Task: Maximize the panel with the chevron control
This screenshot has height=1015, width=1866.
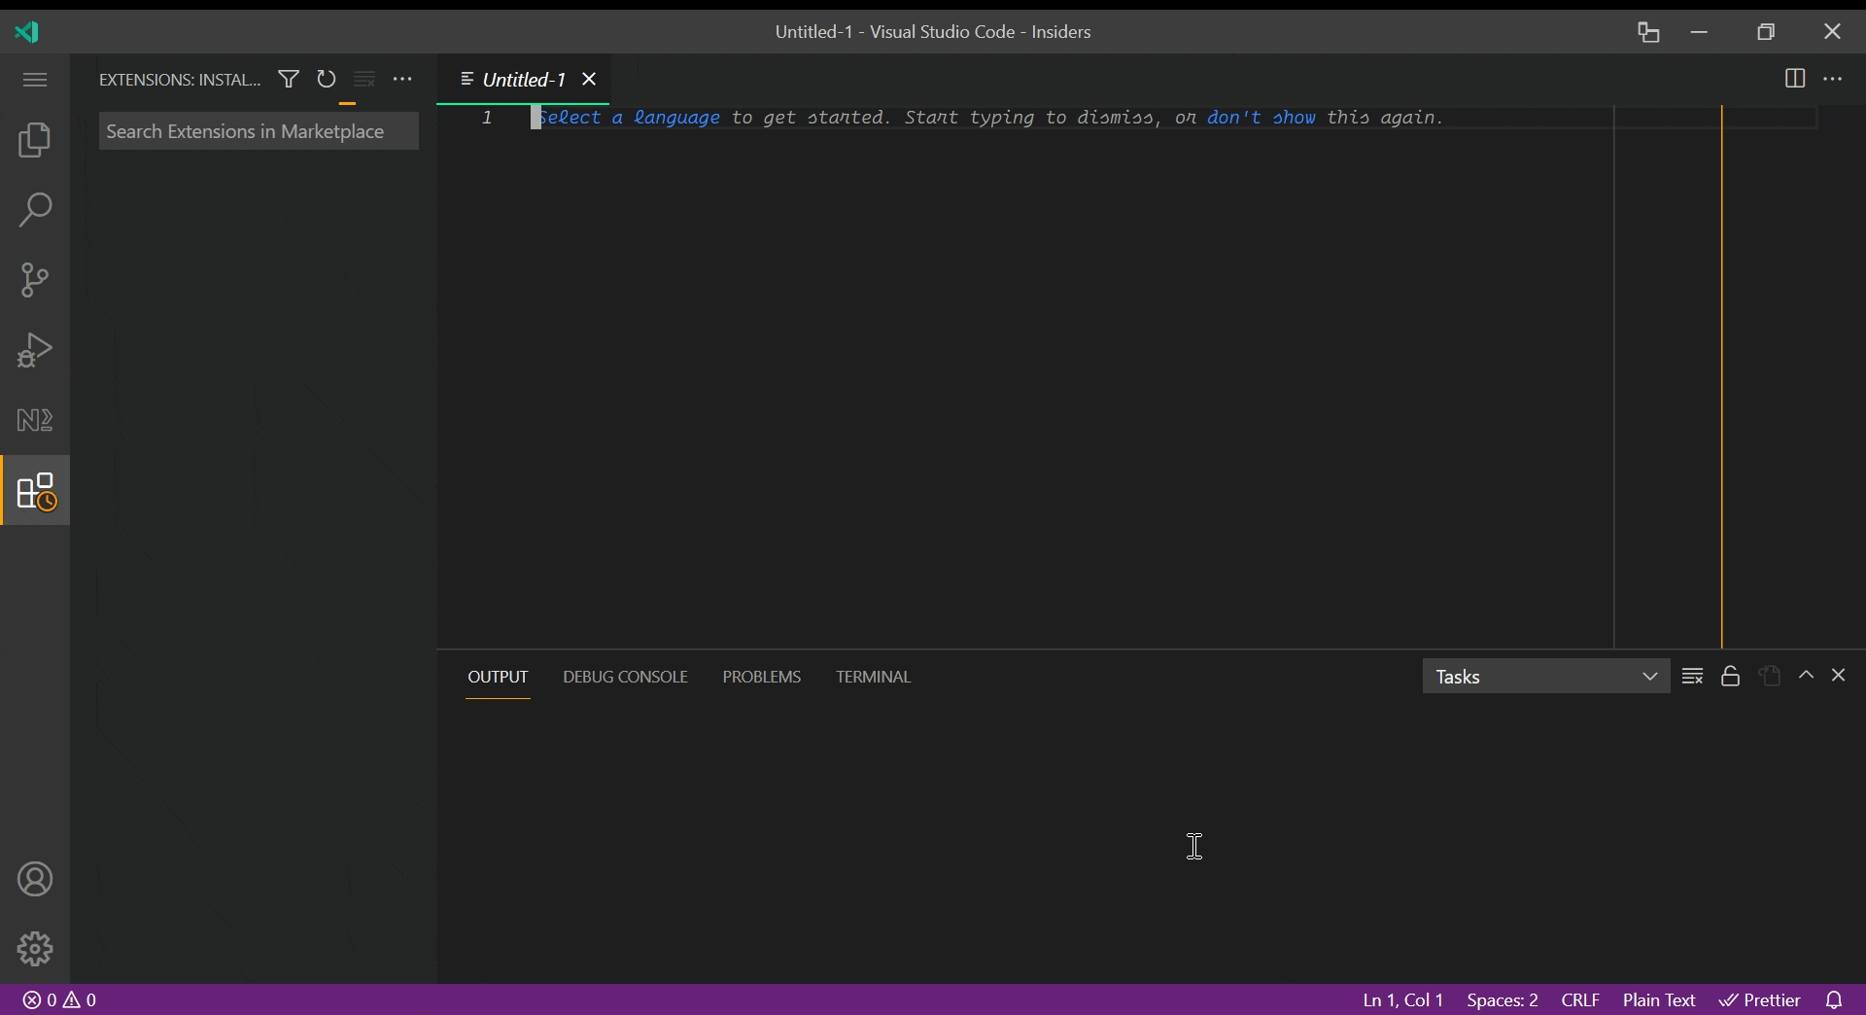Action: [1807, 676]
